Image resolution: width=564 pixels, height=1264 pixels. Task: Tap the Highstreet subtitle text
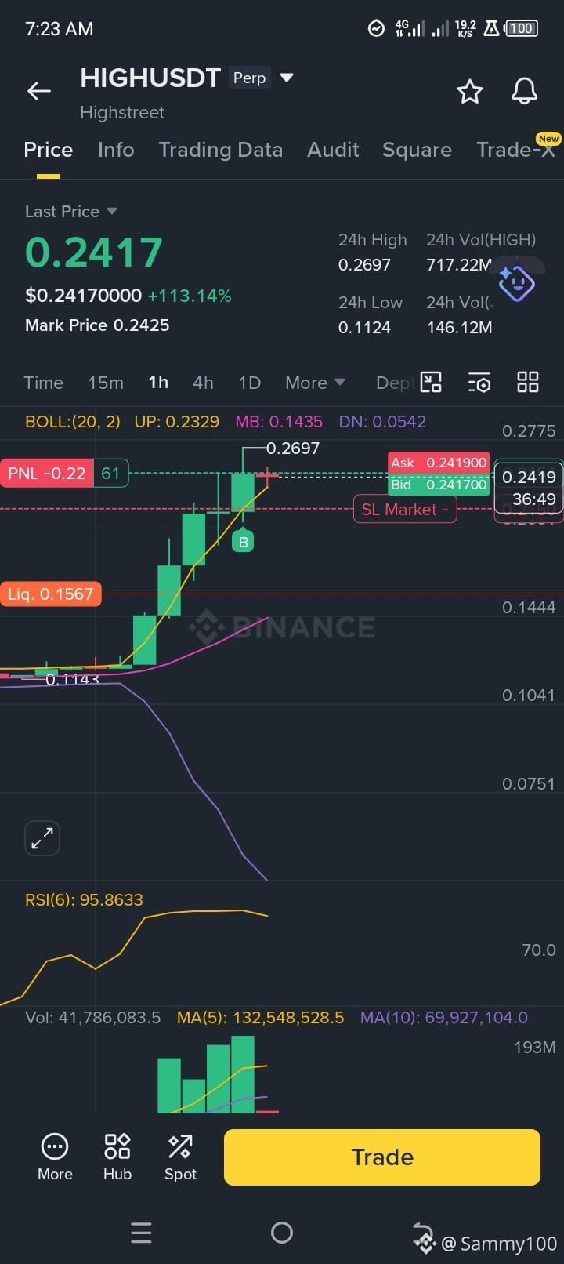(x=122, y=112)
